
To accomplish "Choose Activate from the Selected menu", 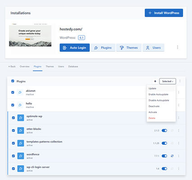I will click(161, 112).
